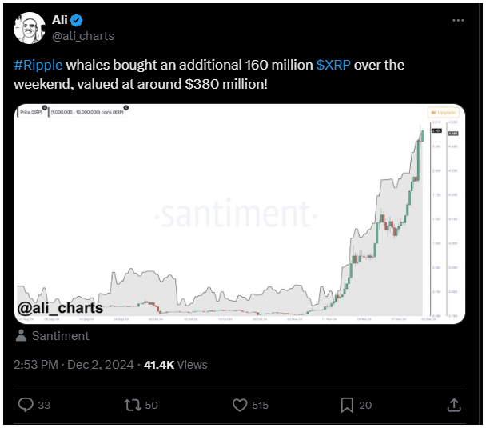Click the share upload arrow icon
486x428 pixels.
click(x=454, y=405)
